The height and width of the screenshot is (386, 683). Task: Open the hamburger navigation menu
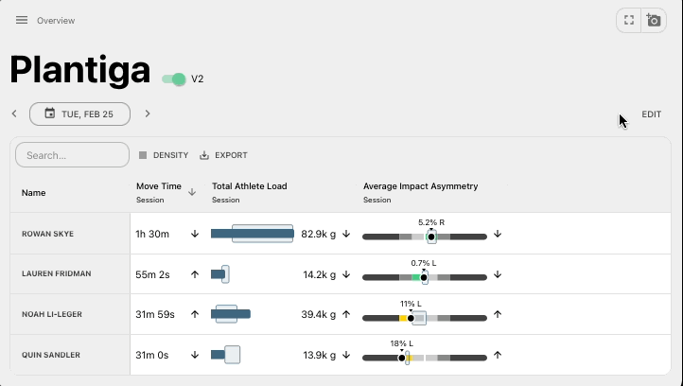tap(22, 20)
